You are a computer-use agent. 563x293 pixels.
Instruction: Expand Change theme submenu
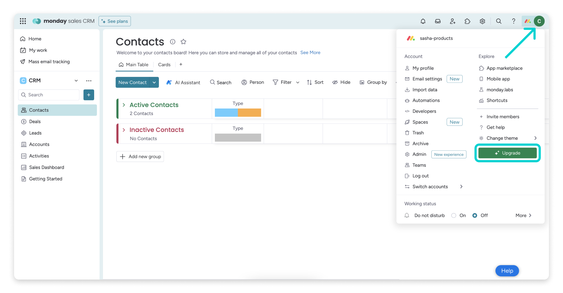click(535, 138)
